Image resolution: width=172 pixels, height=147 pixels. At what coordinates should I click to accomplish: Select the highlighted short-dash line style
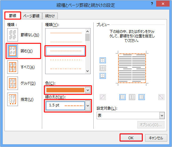(x=66, y=51)
